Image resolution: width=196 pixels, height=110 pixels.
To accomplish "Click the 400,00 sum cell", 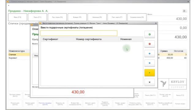I will (170, 58).
